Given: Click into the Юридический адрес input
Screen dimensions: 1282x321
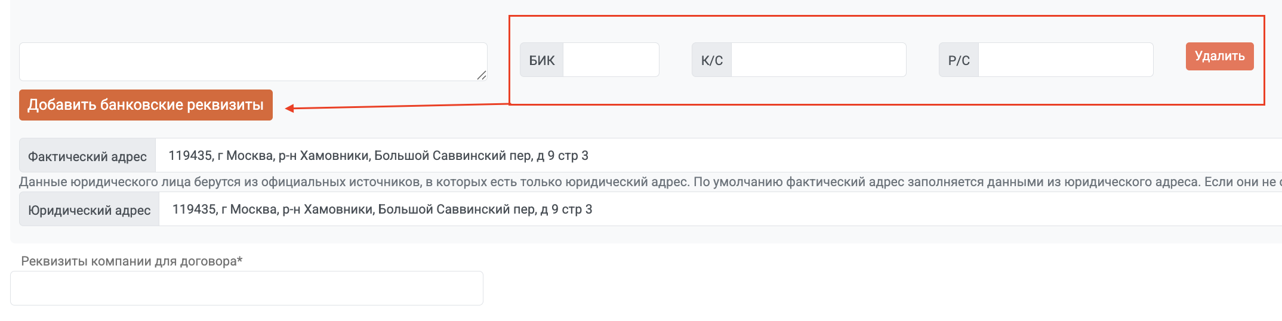Looking at the screenshot, I should pyautogui.click(x=720, y=209).
